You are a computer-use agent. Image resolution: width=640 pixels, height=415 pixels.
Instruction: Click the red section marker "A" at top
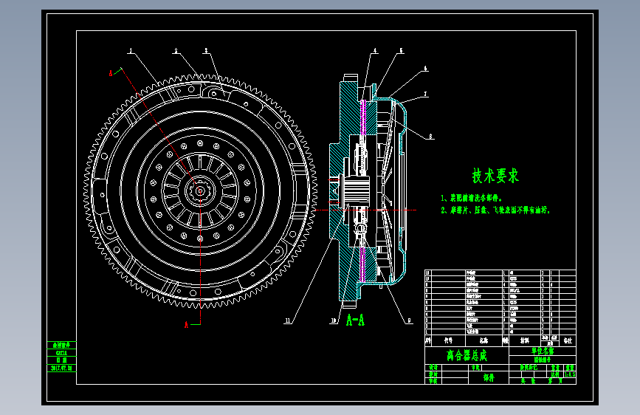[x=111, y=73]
